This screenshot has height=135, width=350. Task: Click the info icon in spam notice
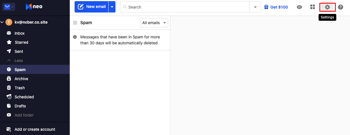(75, 37)
